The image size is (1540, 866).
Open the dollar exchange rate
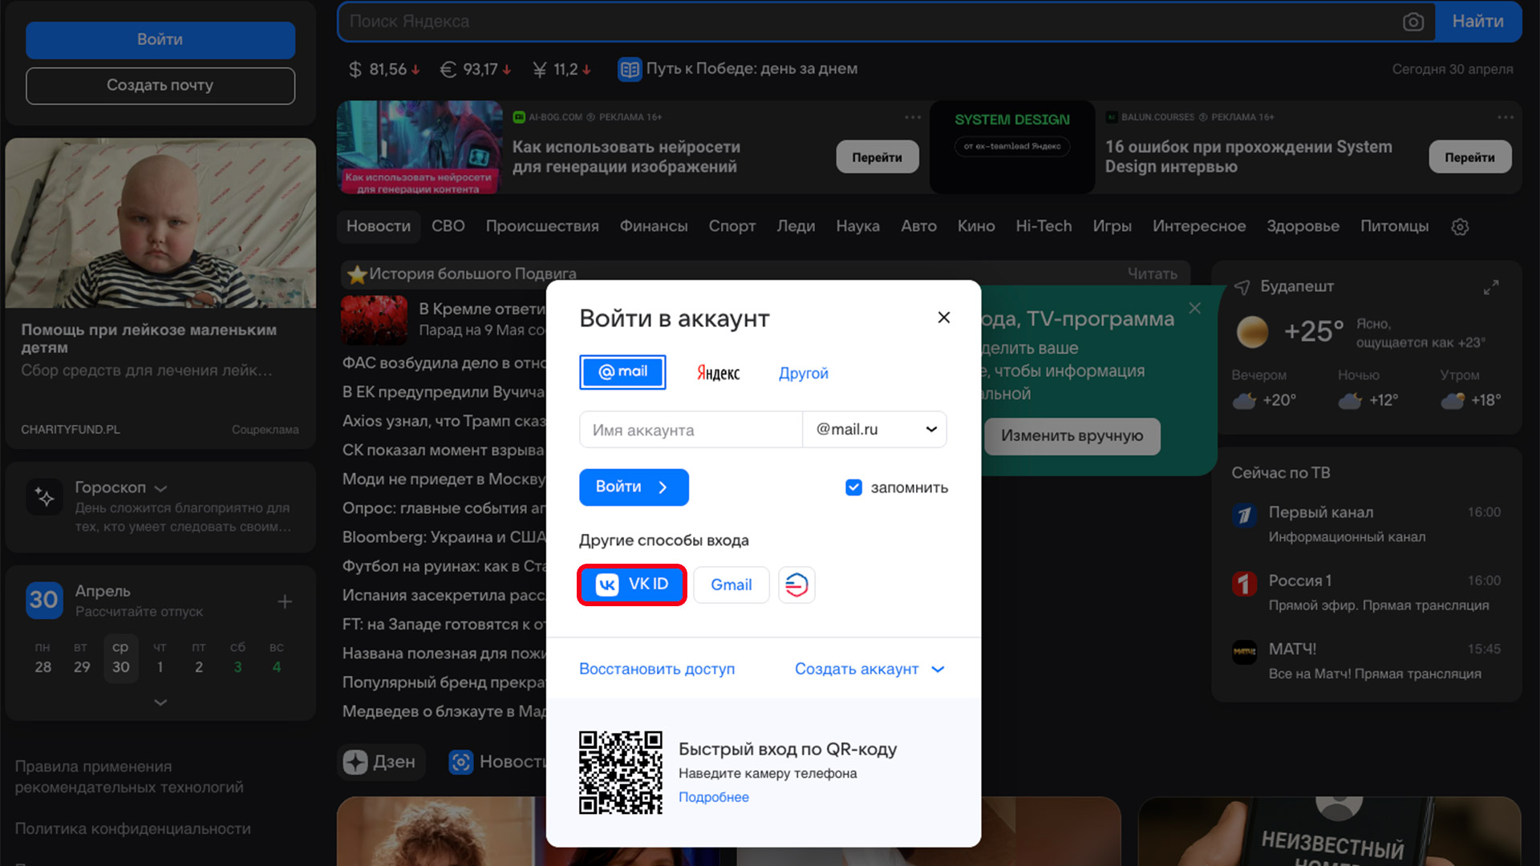(x=384, y=70)
